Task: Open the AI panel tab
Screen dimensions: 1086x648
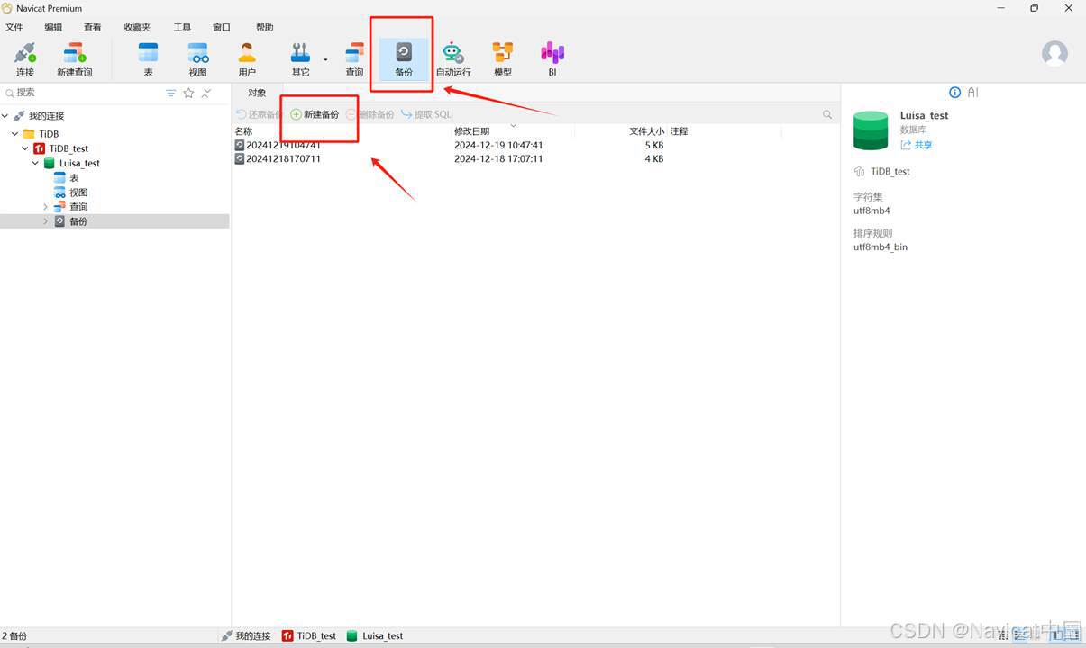Action: tap(972, 93)
